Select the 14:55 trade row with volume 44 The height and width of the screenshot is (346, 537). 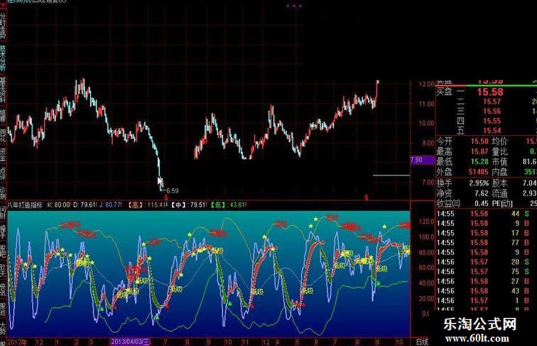[x=484, y=214]
